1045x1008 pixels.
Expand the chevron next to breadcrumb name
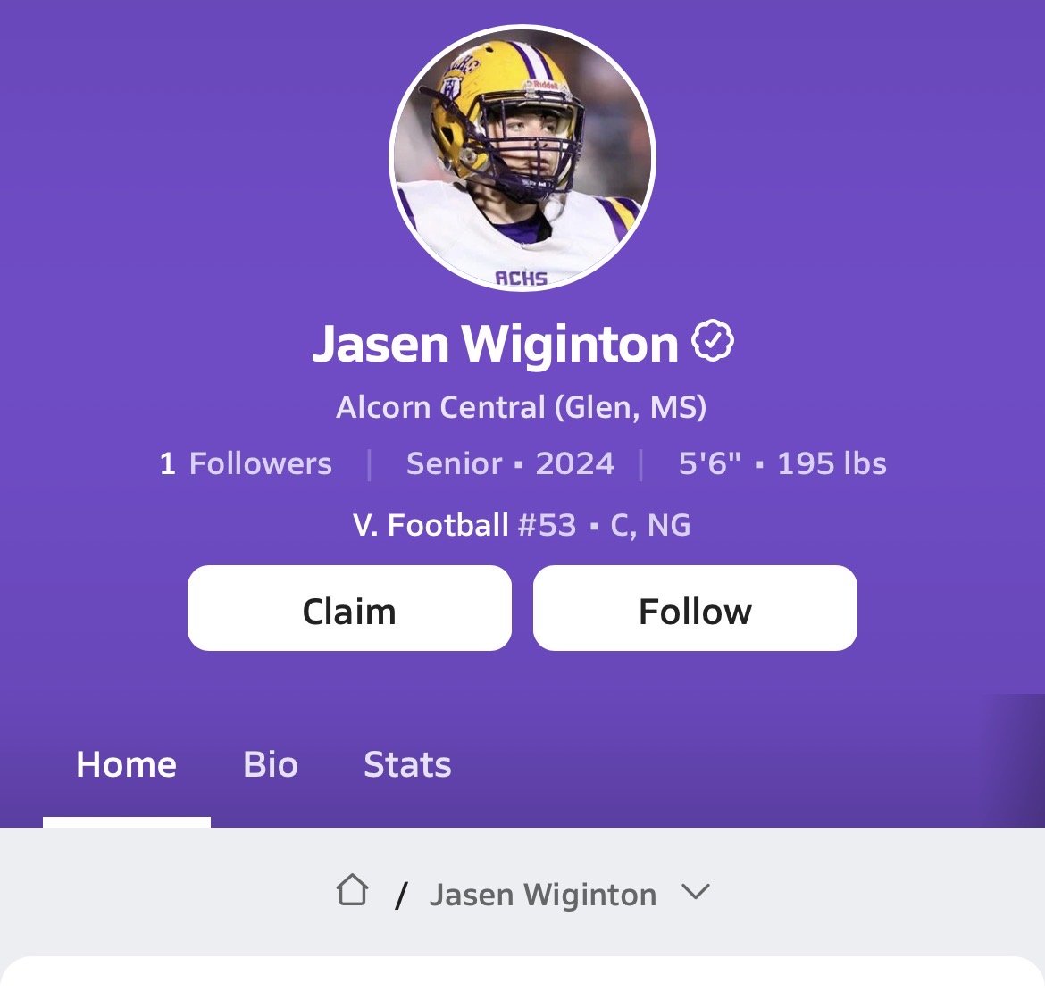(x=696, y=891)
